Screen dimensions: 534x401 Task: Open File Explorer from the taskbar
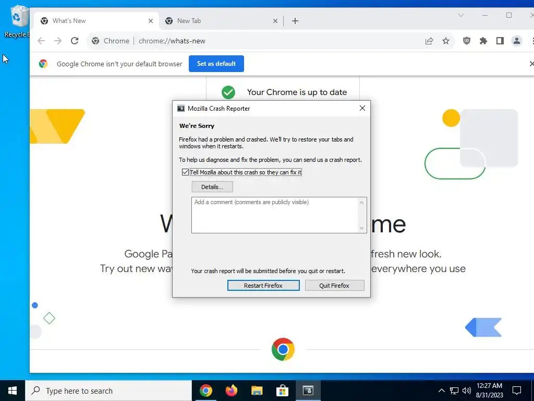click(x=257, y=391)
